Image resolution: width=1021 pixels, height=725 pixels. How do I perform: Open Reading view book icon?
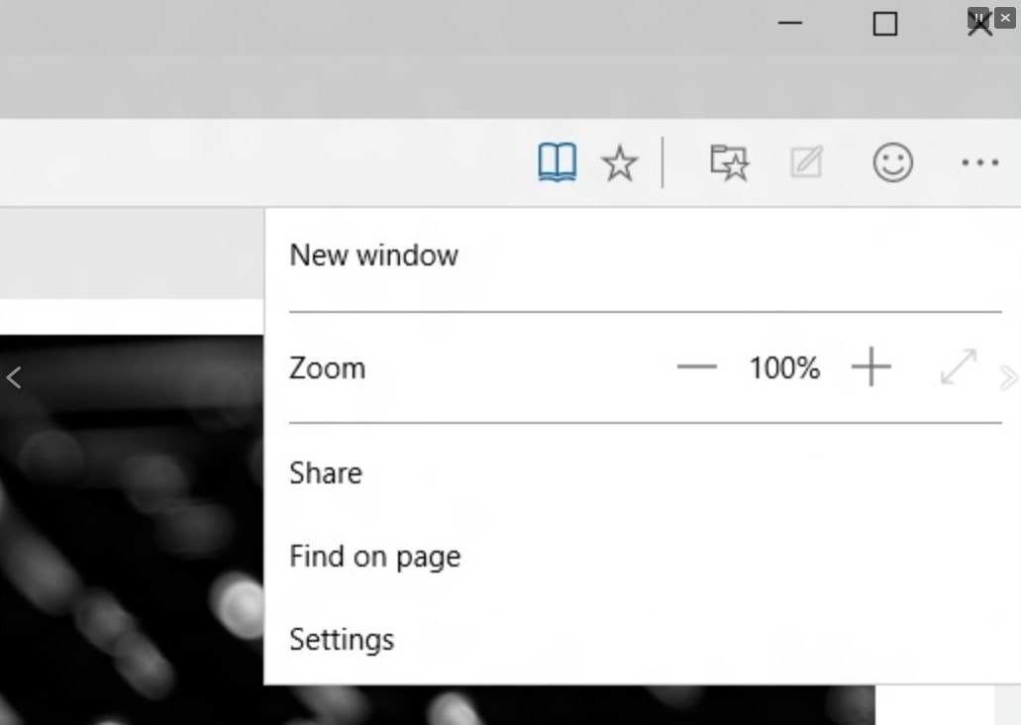point(558,162)
